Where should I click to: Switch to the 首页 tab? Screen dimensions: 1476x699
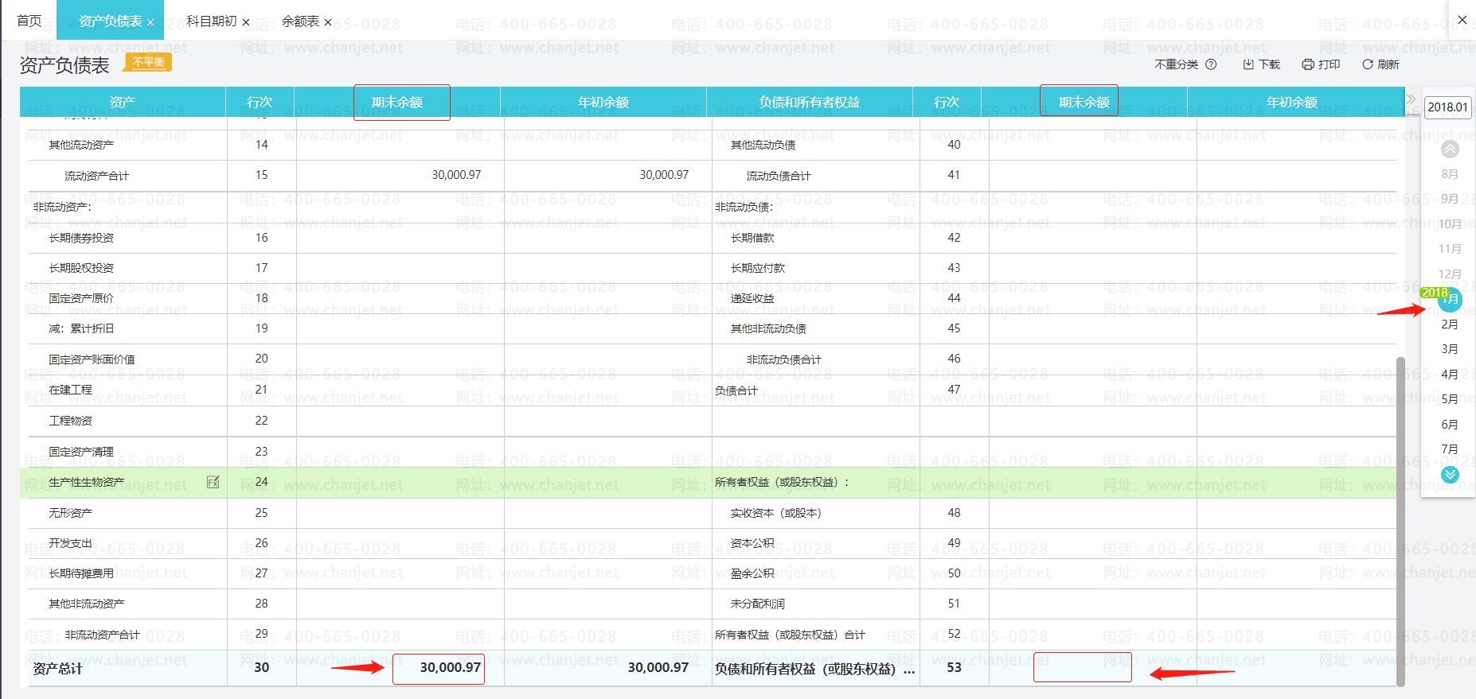click(x=29, y=21)
